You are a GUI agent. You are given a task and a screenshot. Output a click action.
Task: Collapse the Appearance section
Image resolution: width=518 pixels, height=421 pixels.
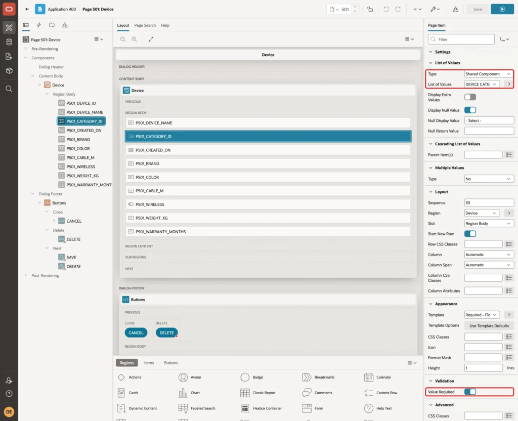430,304
